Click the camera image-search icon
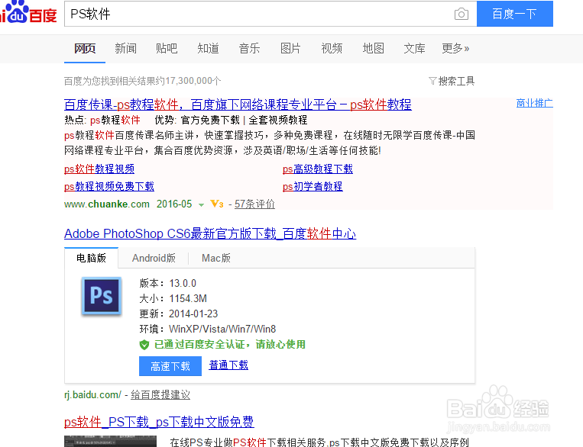 point(461,14)
